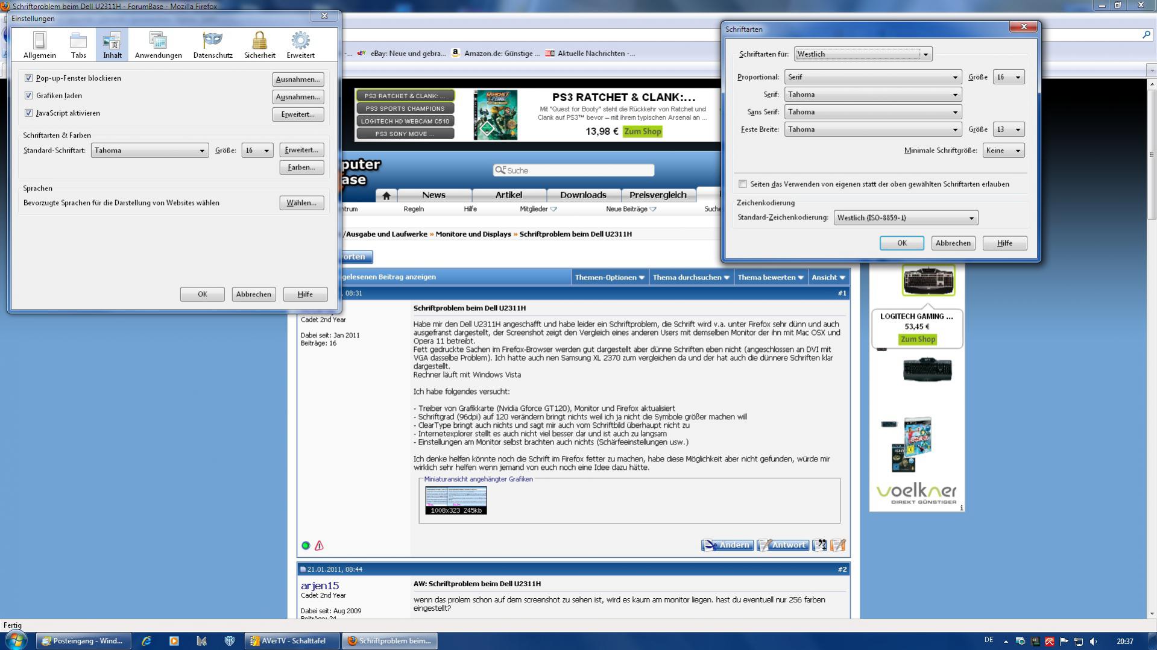
Task: Select the Inhalt settings pane
Action: (x=112, y=45)
